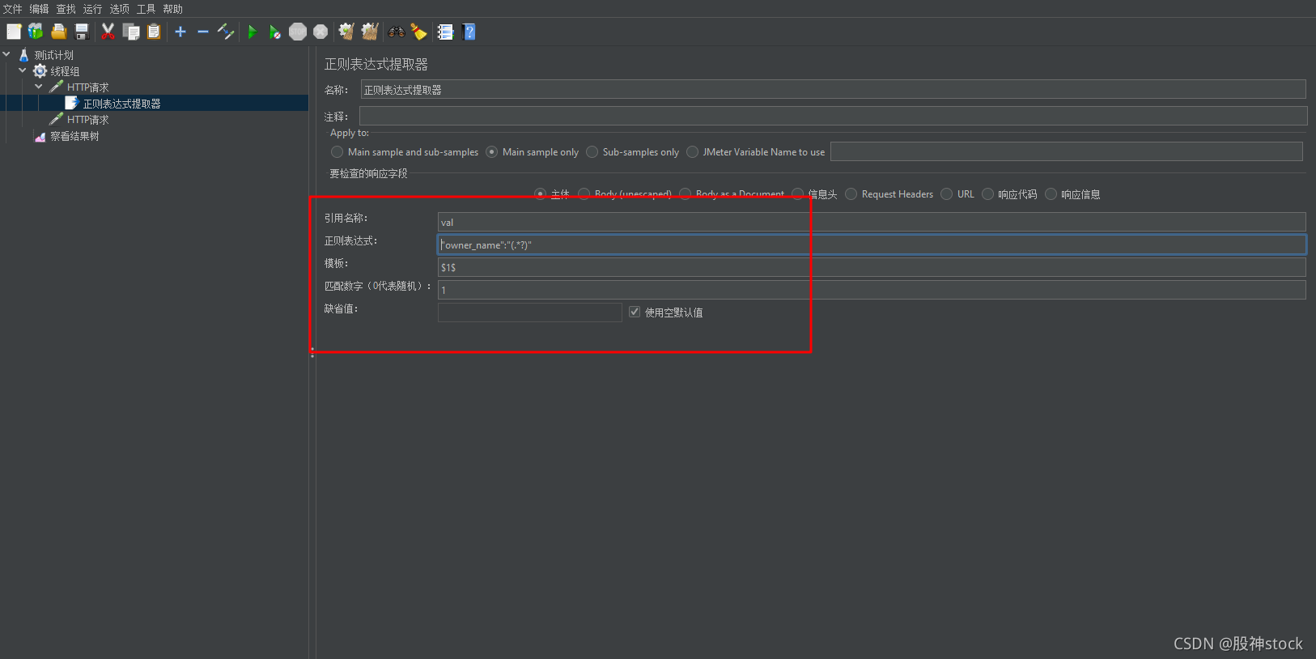Click the Shutdown round X icon
The image size is (1316, 659).
(x=321, y=32)
